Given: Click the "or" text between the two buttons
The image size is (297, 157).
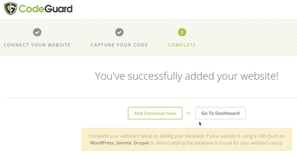Looking at the screenshot, I should (188, 113).
